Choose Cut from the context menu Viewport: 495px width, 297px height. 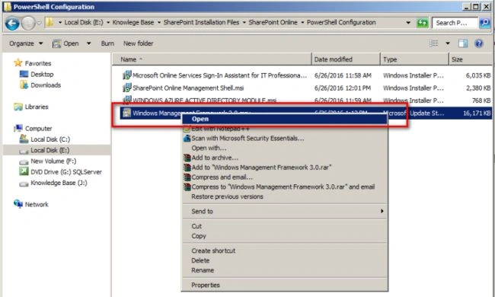(x=285, y=226)
